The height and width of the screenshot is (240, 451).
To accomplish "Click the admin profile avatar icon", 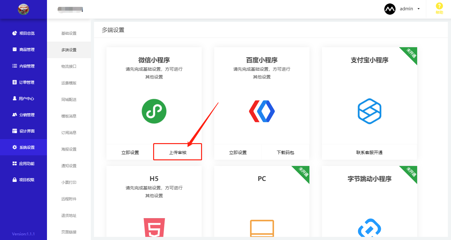I will click(390, 9).
